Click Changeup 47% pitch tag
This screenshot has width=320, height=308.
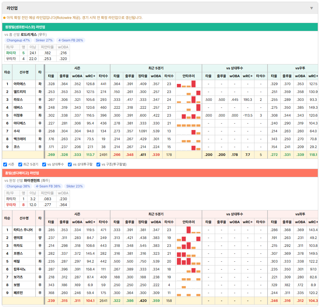(18, 40)
